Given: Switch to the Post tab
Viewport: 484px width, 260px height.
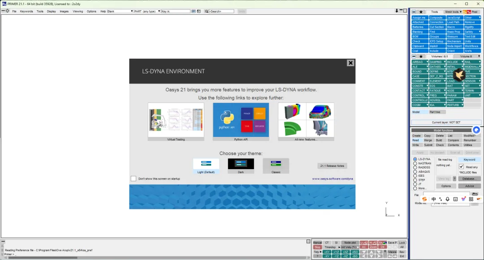Looking at the screenshot, I should pyautogui.click(x=475, y=12).
